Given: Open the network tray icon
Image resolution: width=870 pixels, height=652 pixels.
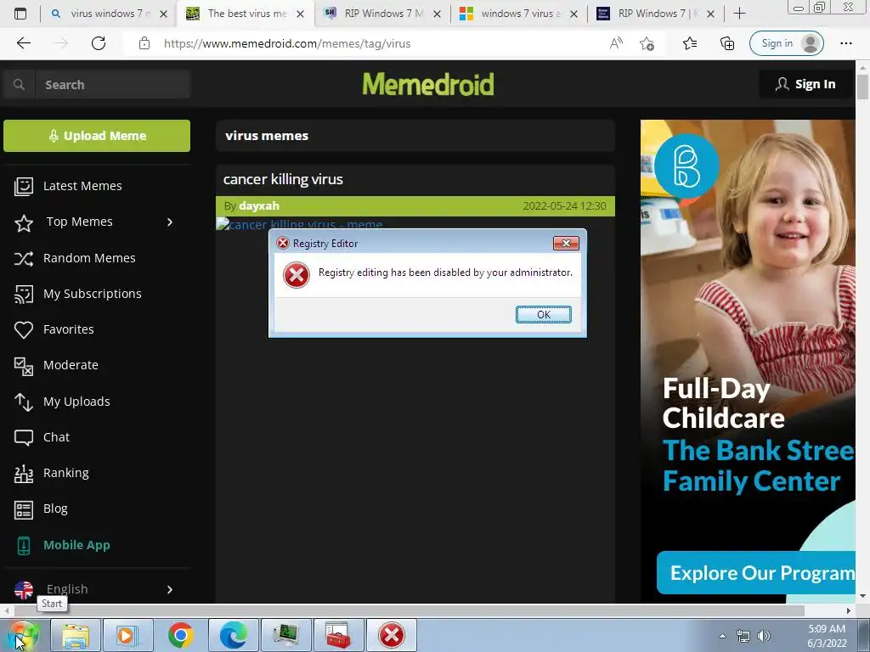Looking at the screenshot, I should [x=743, y=636].
